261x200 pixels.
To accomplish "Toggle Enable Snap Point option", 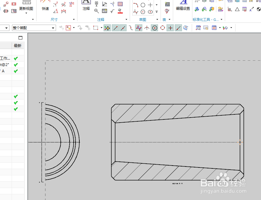I will coord(107,28).
